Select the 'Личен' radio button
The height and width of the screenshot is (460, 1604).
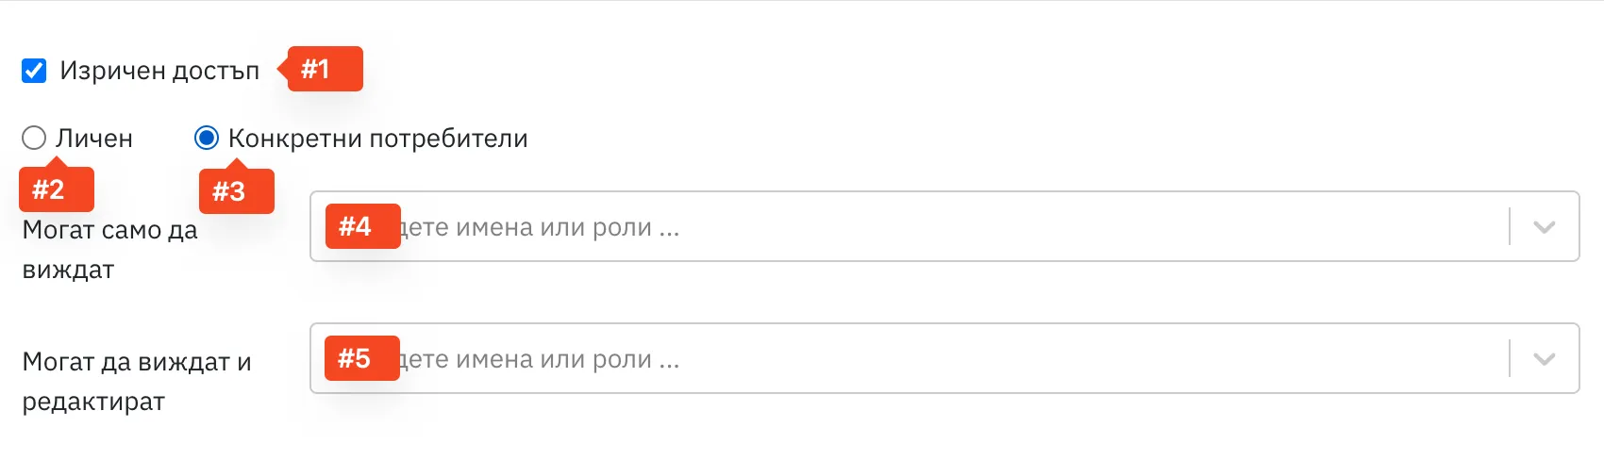[x=34, y=139]
